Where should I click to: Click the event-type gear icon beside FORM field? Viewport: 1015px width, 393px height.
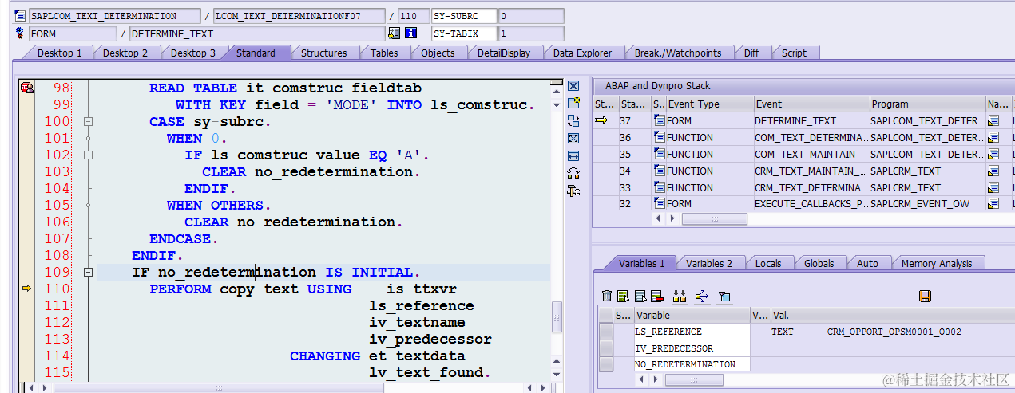[x=20, y=33]
